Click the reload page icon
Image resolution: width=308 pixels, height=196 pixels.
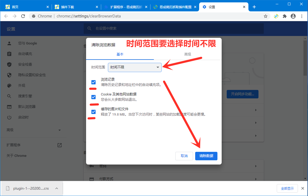click(23, 16)
